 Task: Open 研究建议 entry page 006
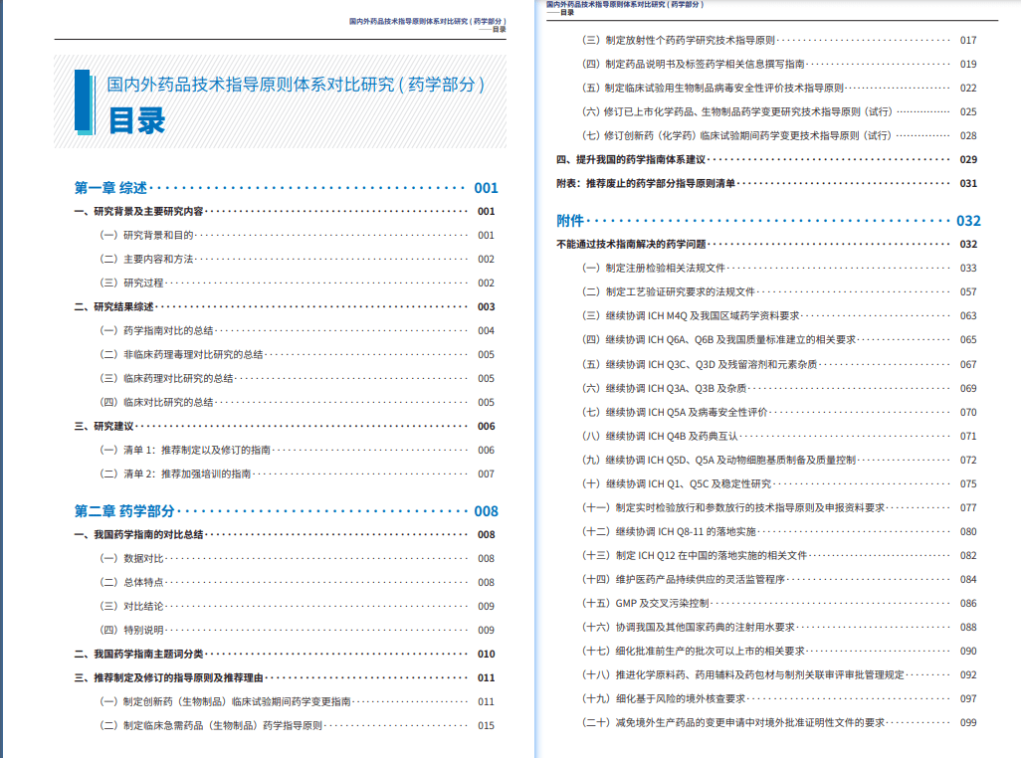click(x=285, y=426)
